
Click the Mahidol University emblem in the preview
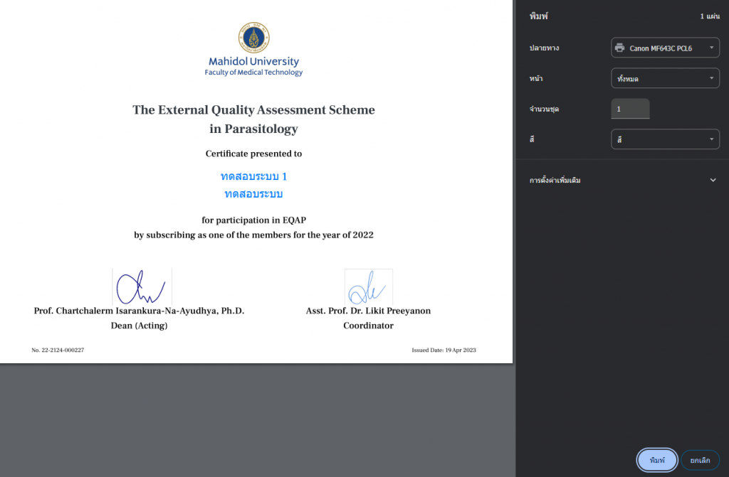click(x=253, y=37)
